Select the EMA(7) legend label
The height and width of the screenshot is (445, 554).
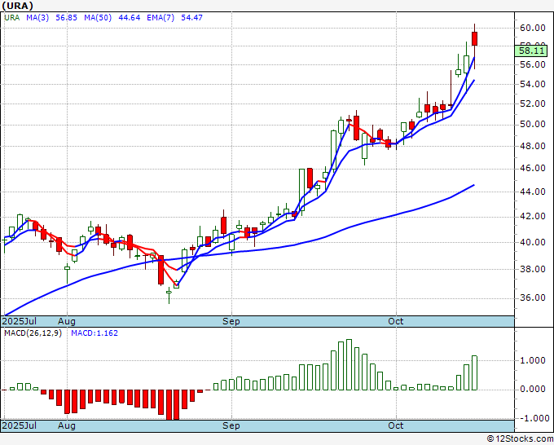pos(160,18)
